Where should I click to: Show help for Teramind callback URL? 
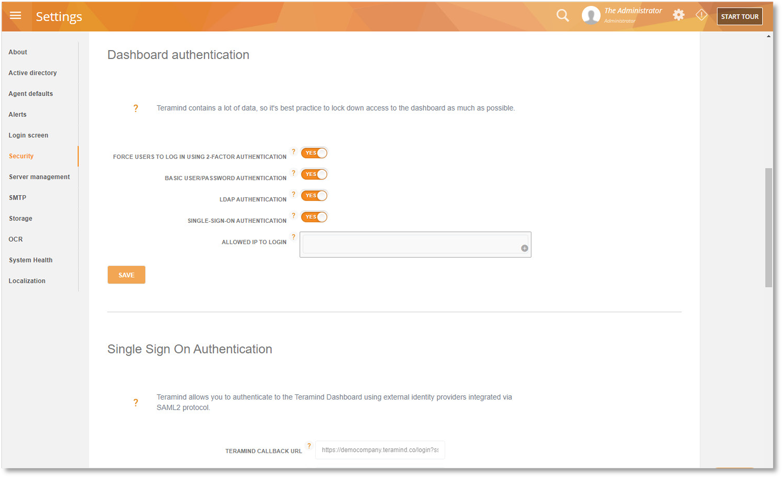309,446
